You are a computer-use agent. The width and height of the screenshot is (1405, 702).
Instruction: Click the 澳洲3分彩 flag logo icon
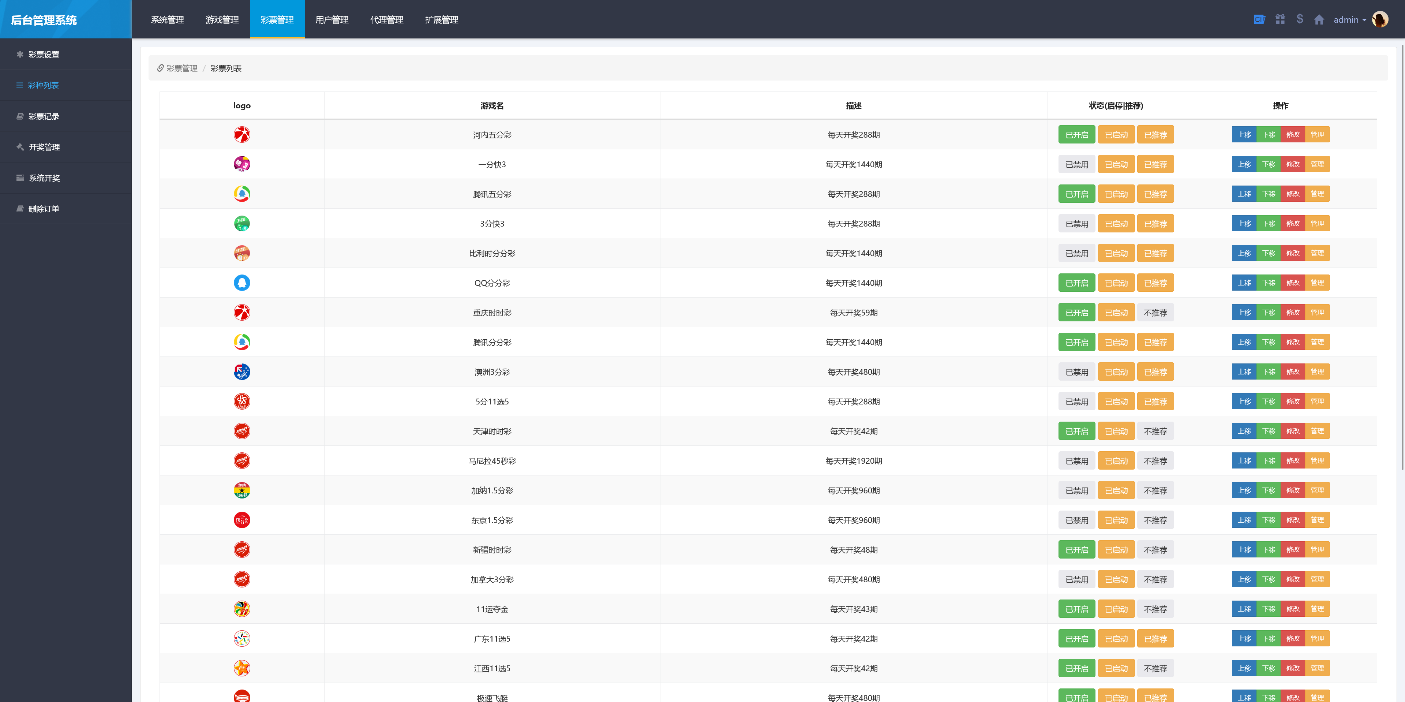tap(241, 371)
